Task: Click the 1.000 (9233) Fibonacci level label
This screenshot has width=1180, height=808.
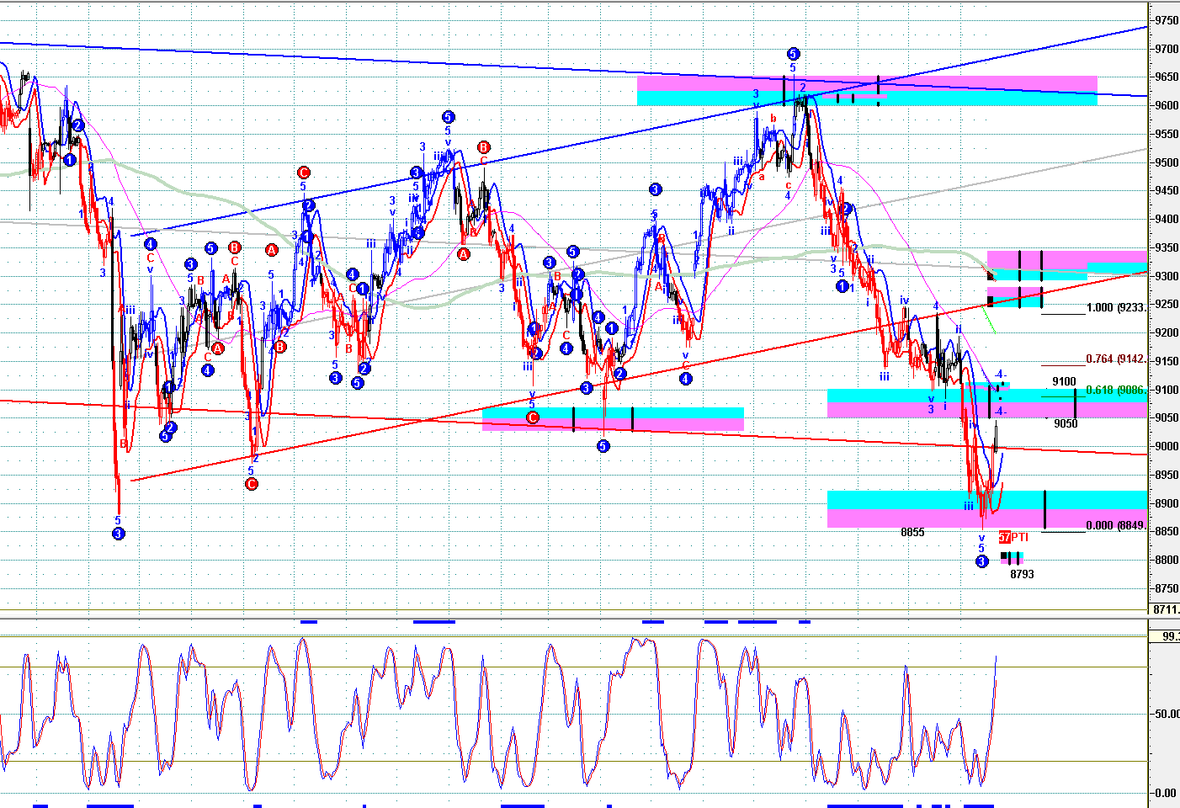Action: pos(1116,308)
